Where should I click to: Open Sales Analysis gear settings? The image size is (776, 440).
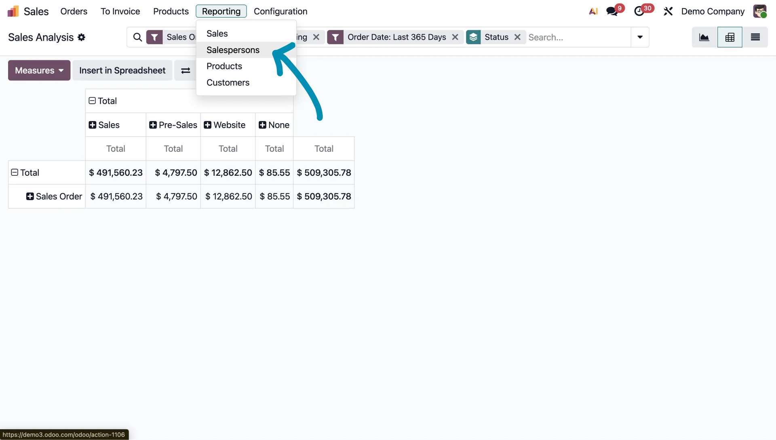click(x=82, y=37)
